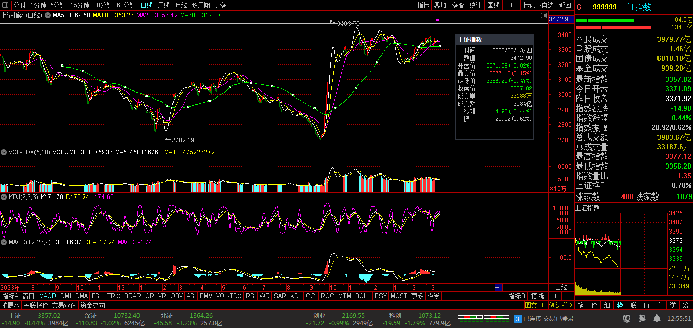Select the MACD indicator tab
Image resolution: width=693 pixels, height=328 pixels.
[47, 296]
